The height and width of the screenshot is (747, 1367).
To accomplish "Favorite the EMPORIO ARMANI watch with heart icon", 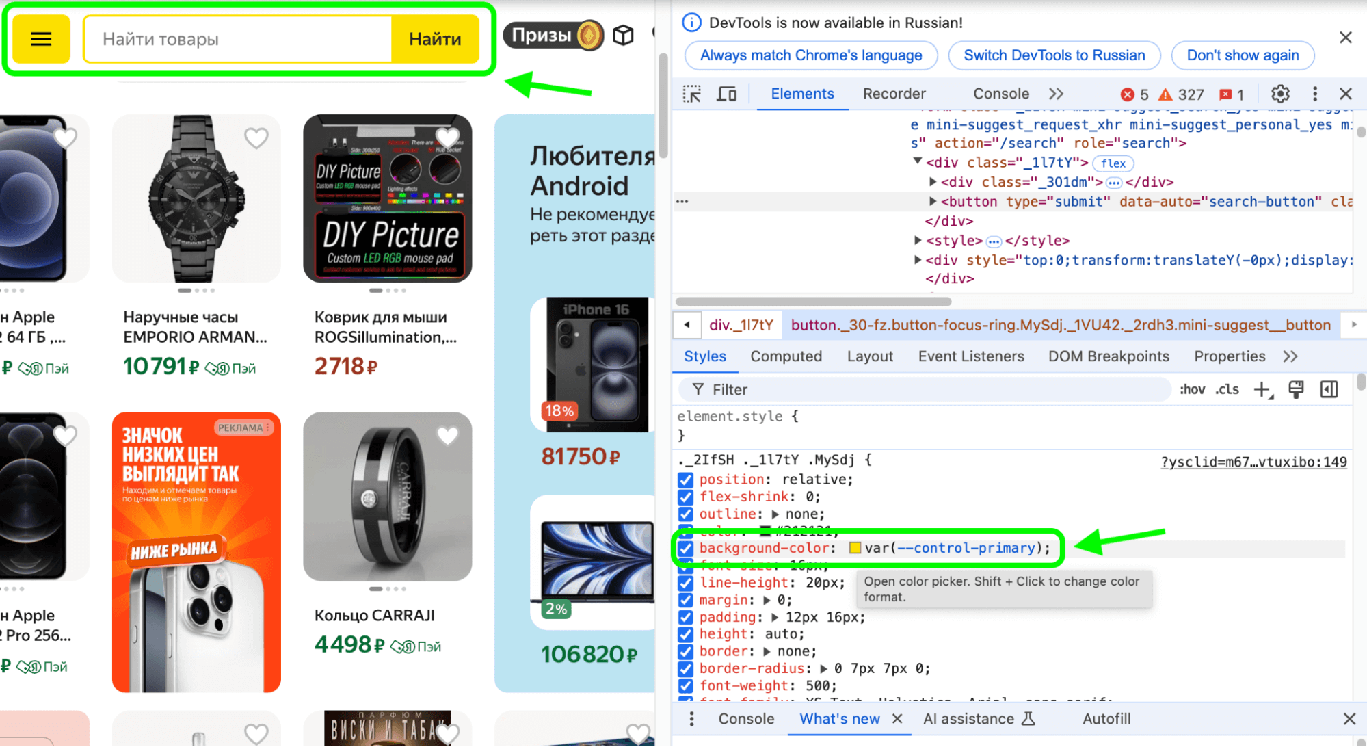I will pos(256,138).
